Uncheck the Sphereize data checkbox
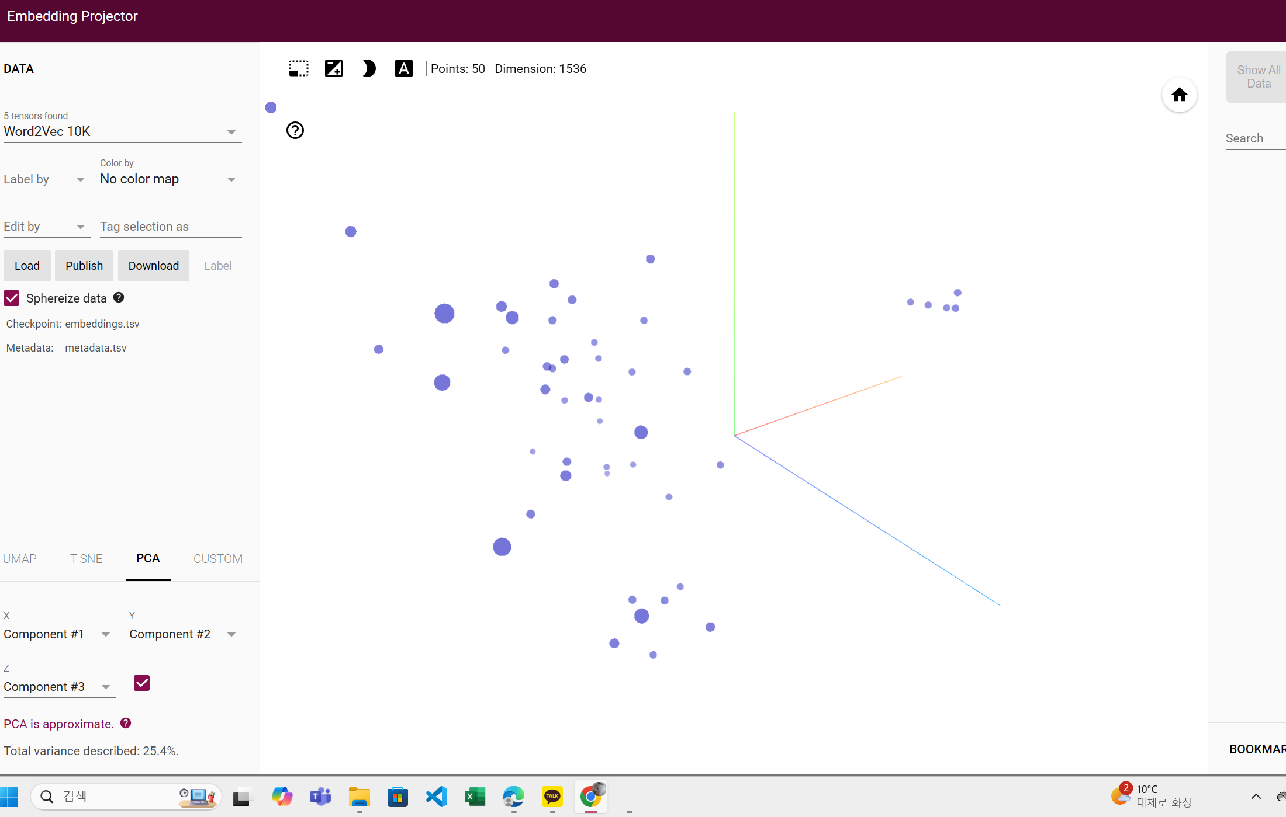The height and width of the screenshot is (817, 1286). (x=12, y=298)
